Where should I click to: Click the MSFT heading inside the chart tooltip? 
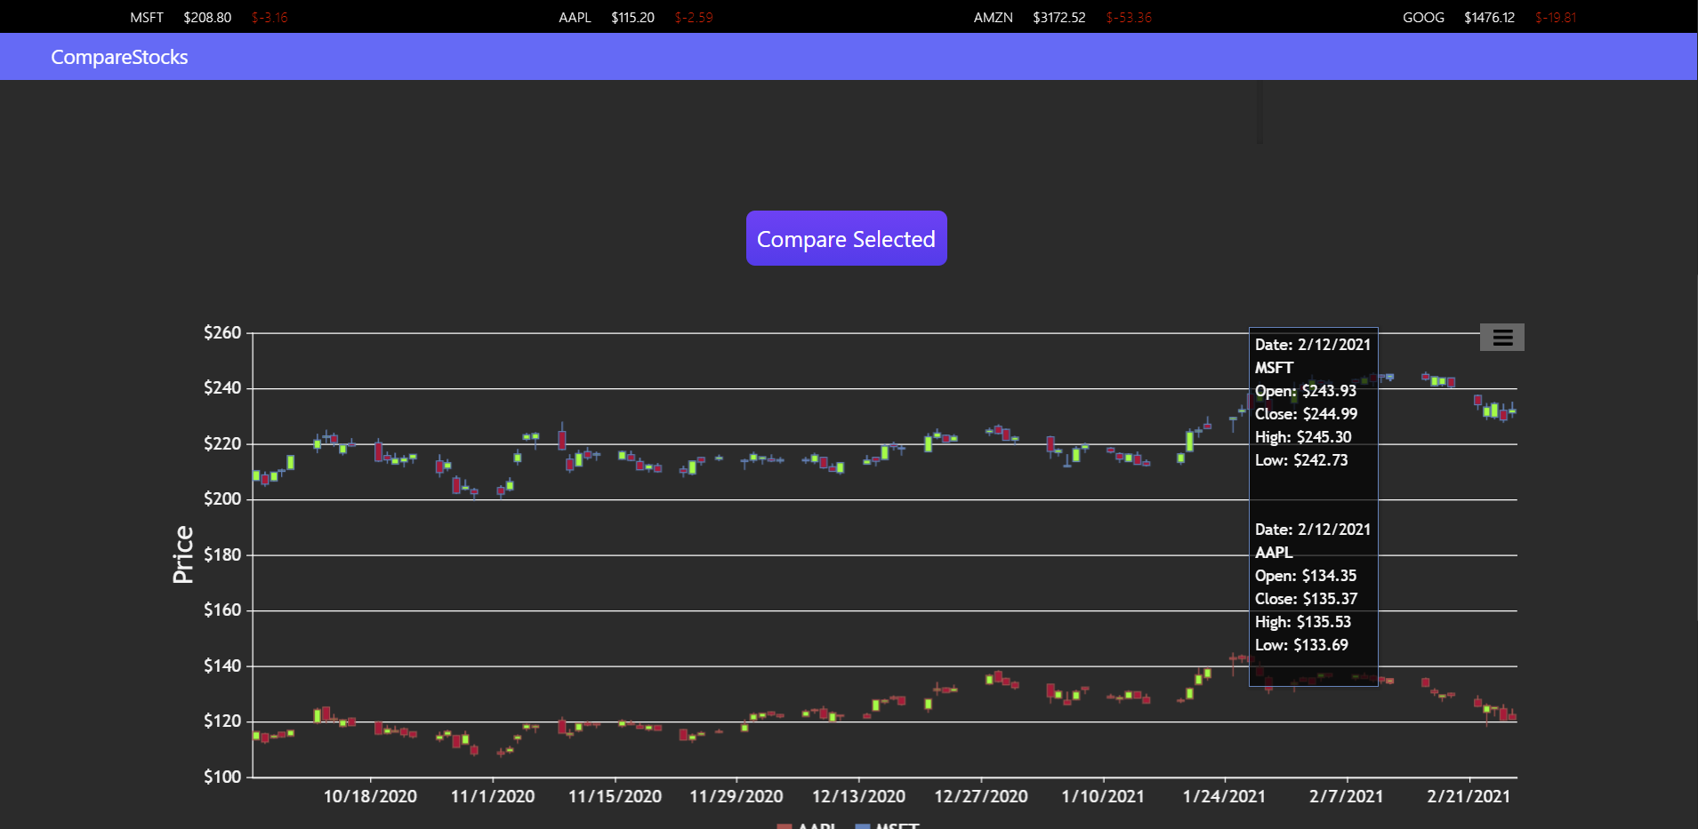(x=1274, y=368)
